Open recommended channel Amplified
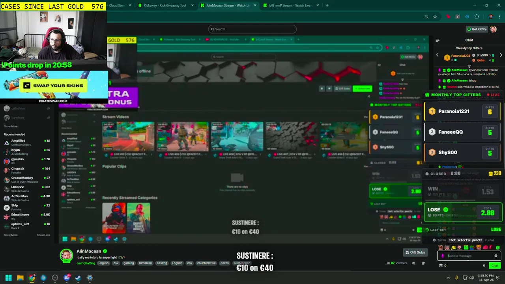The image size is (505, 284). pyautogui.click(x=28, y=142)
